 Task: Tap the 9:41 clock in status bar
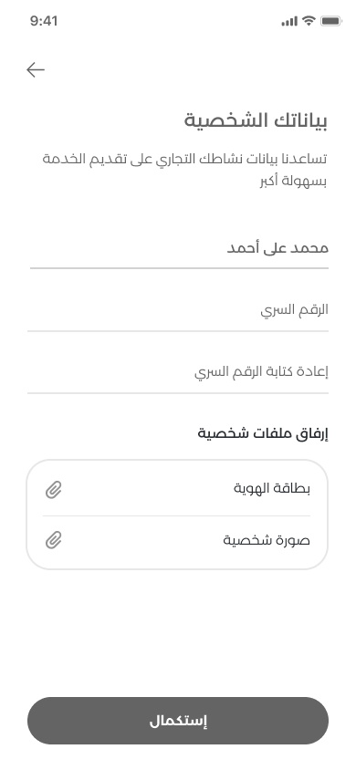[44, 21]
